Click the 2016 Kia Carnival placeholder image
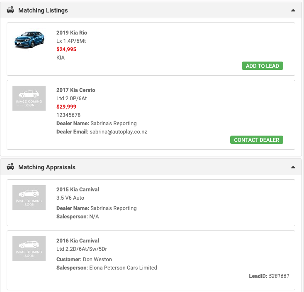 point(29,249)
